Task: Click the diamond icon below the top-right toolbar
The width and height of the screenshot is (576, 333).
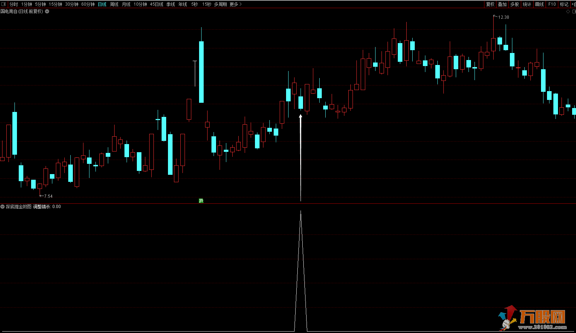Action: pos(568,11)
